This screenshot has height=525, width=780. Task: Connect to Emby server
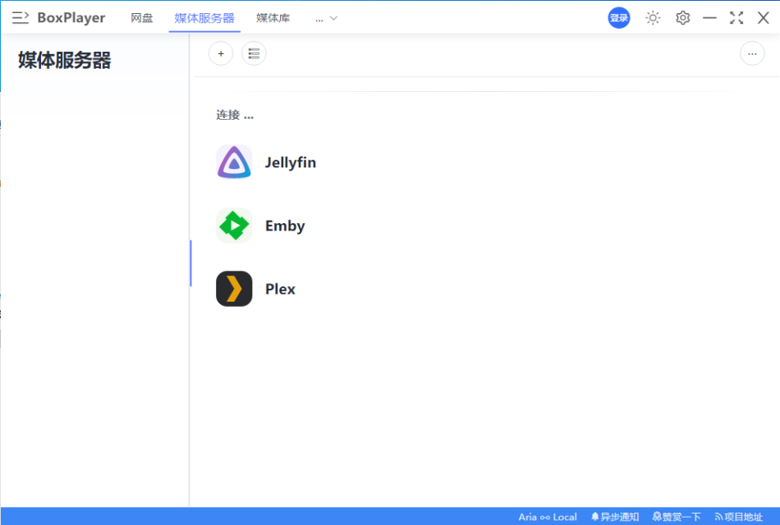(285, 226)
